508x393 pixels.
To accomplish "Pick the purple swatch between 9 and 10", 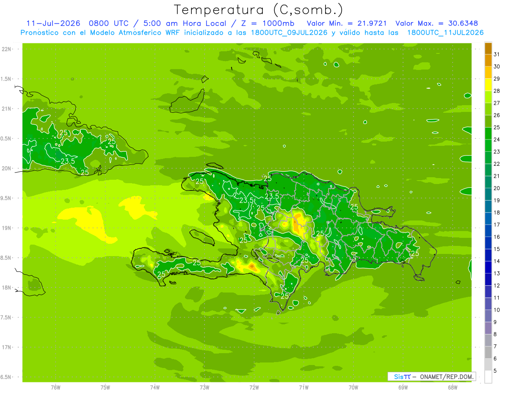I will (488, 316).
